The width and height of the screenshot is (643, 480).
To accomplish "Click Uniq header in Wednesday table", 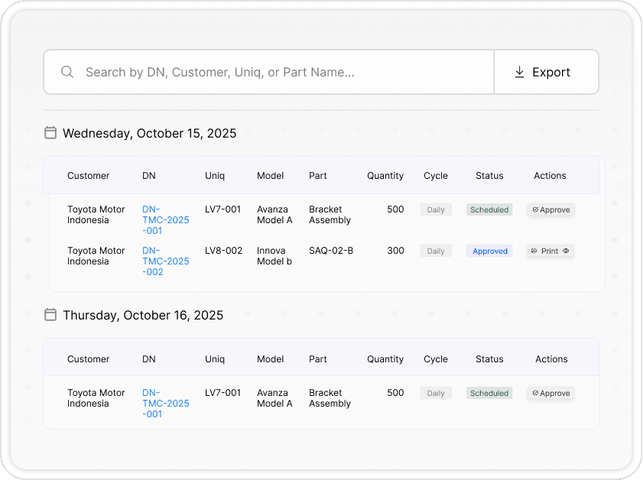I will [x=215, y=176].
